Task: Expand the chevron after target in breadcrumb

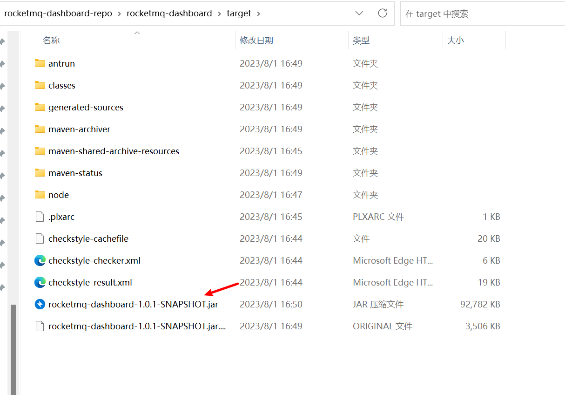Action: click(259, 14)
